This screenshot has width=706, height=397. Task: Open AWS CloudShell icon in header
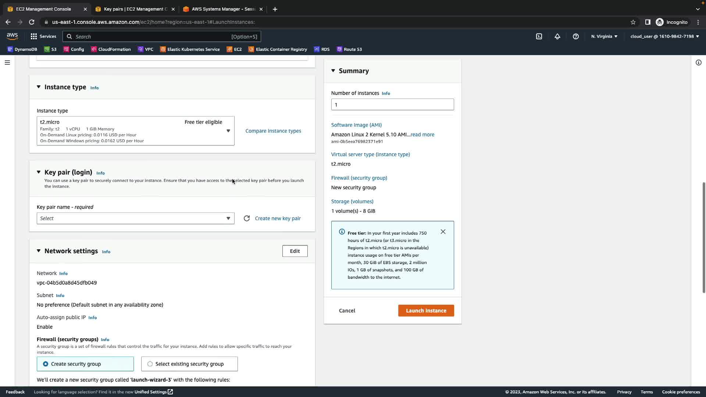(539, 36)
